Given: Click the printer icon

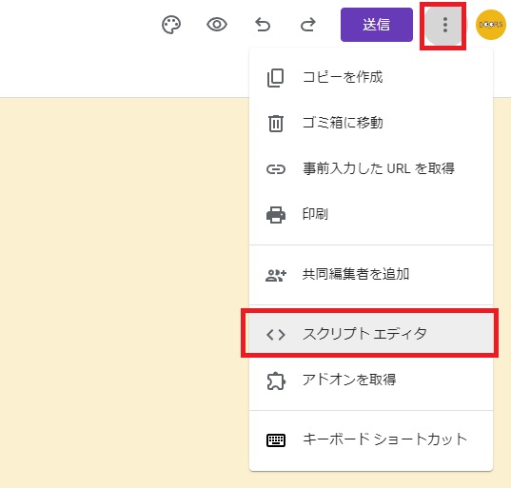Looking at the screenshot, I should click(276, 215).
